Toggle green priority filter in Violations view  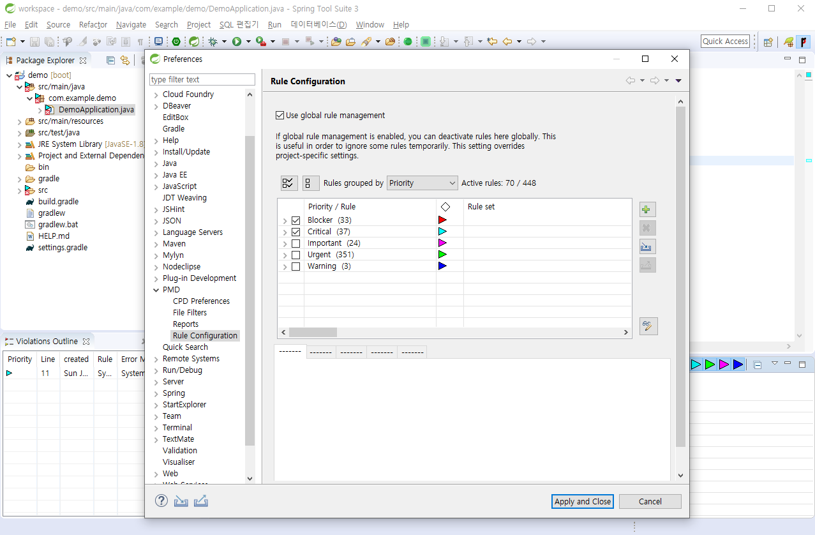tap(710, 365)
